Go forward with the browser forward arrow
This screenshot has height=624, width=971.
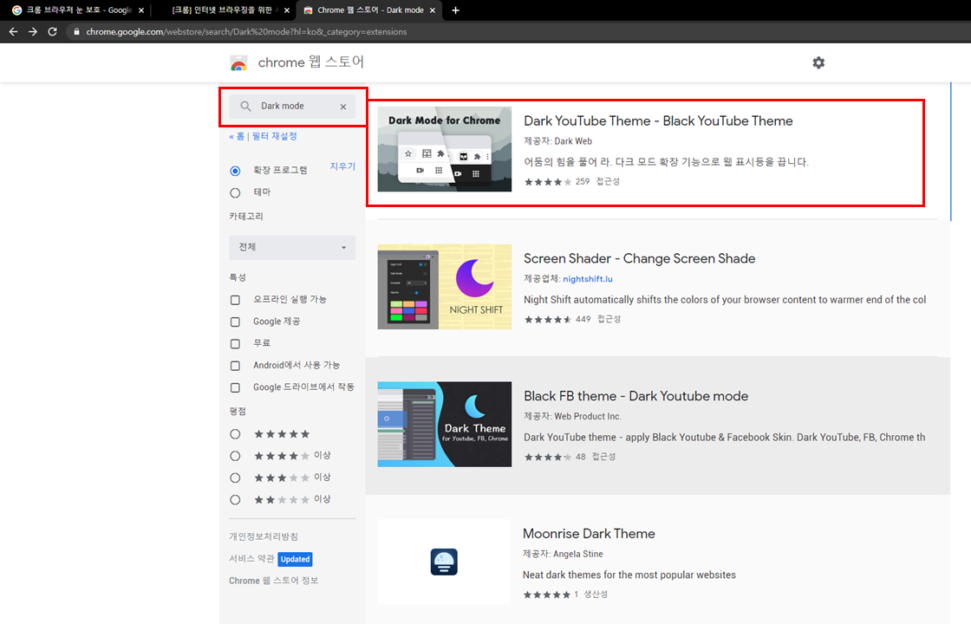pyautogui.click(x=33, y=31)
